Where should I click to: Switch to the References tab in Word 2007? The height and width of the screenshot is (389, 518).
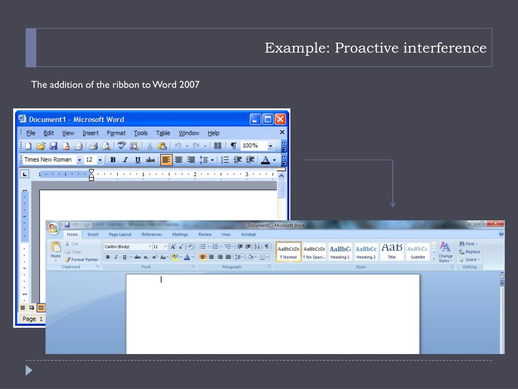pos(152,235)
